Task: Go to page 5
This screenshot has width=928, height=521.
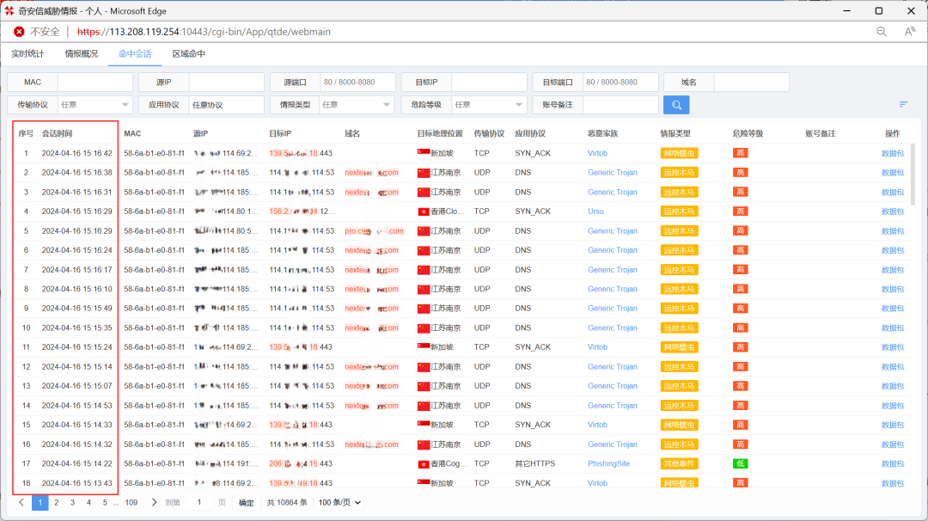Action: click(x=105, y=502)
